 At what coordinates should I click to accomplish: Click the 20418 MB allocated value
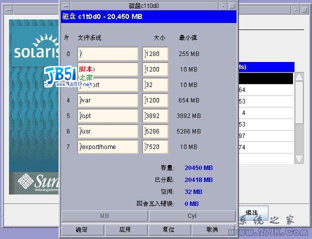[198, 180]
